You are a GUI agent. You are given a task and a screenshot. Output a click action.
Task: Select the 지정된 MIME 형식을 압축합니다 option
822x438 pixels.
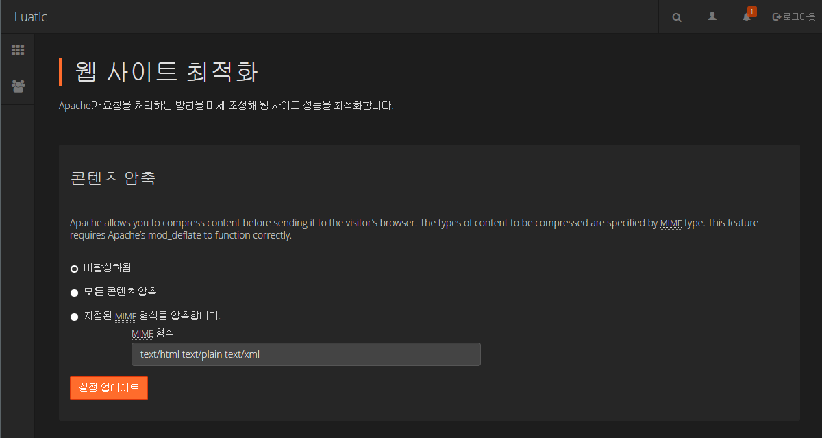[74, 317]
